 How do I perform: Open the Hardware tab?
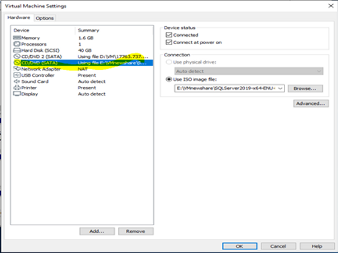coord(20,18)
